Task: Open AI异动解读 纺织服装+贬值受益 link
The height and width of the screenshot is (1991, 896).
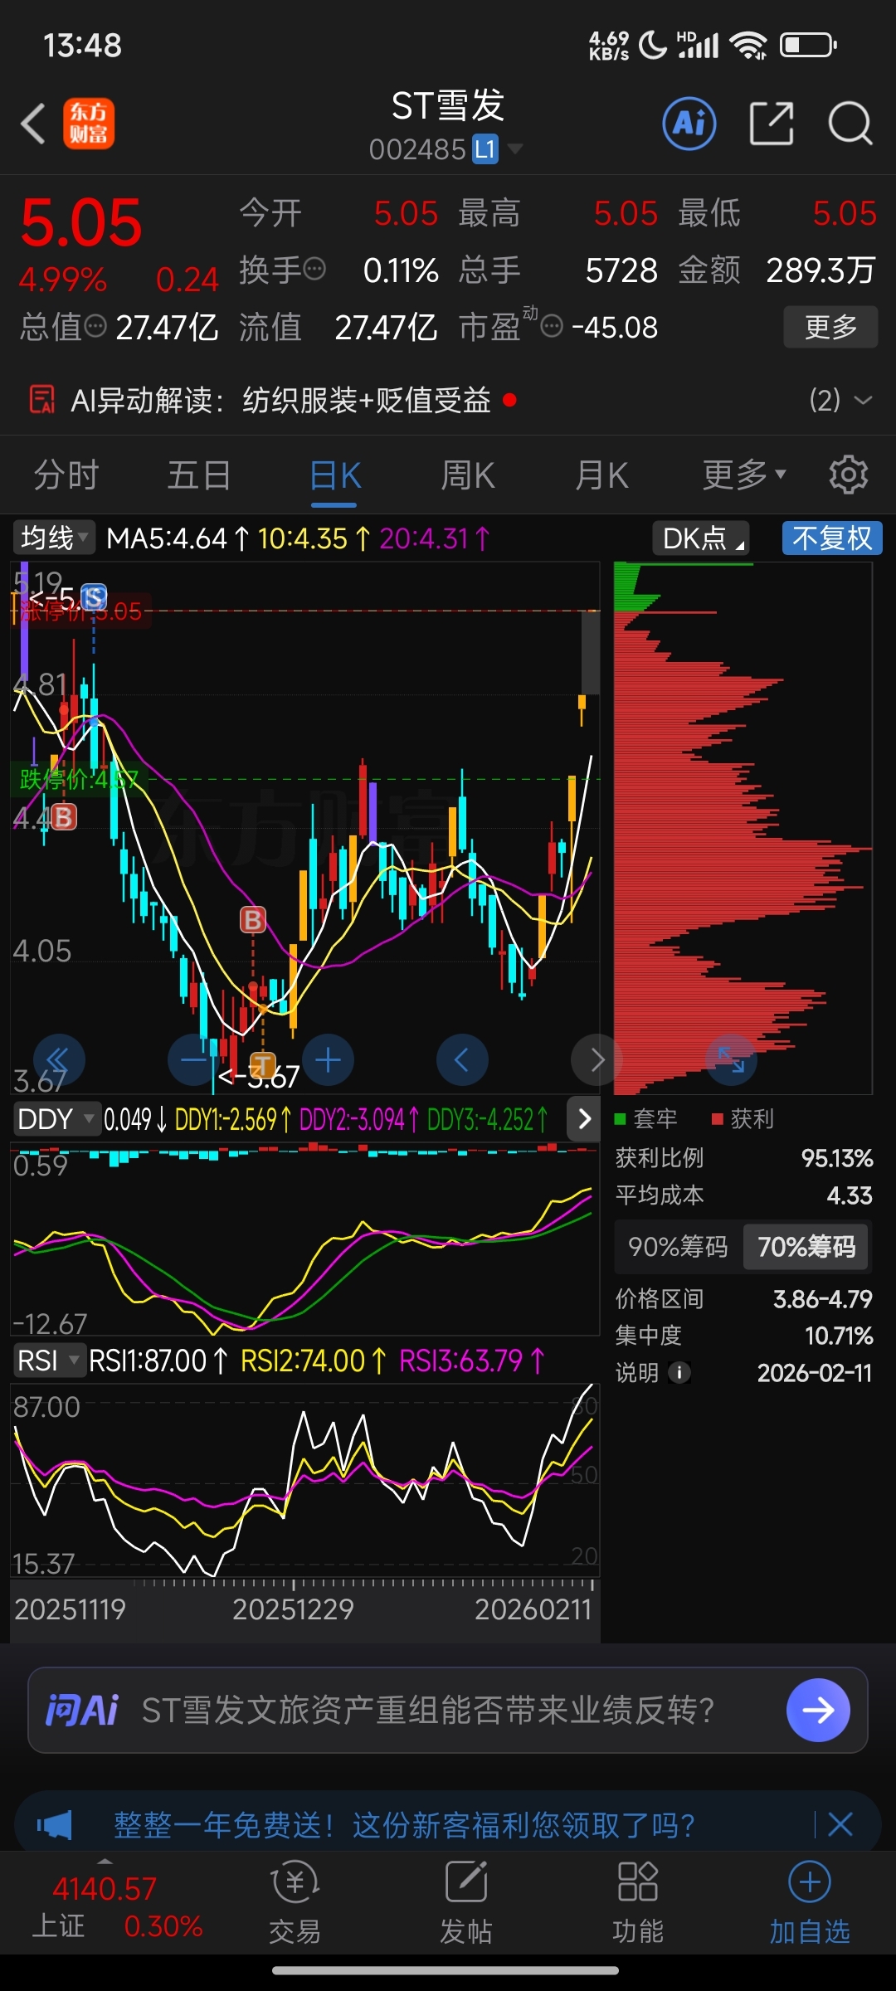Action: click(367, 400)
